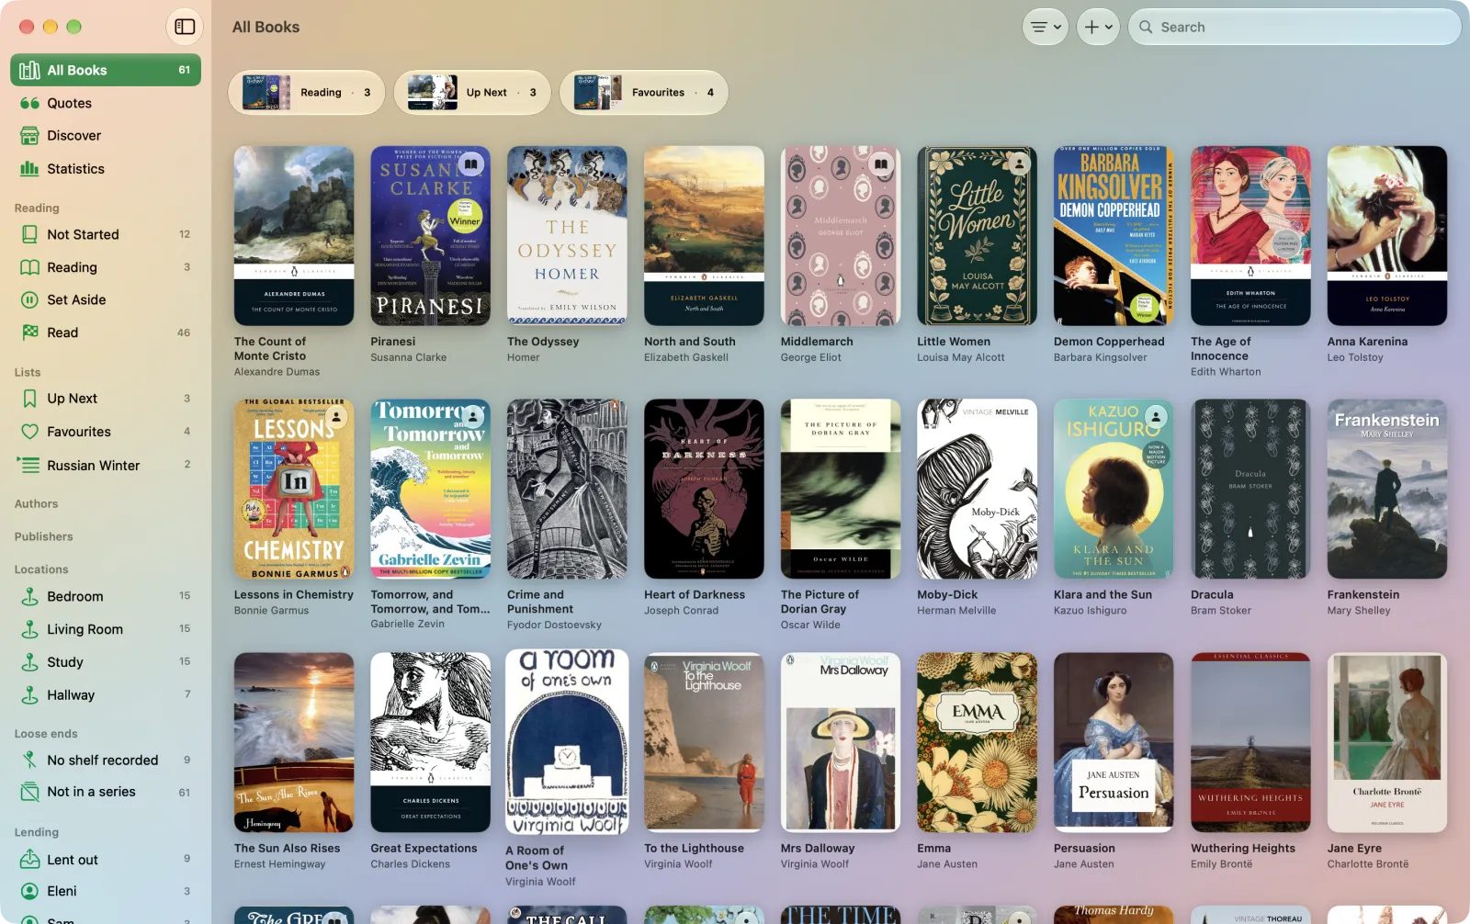Viewport: 1470px width, 924px height.
Task: Select the Set Aside pause icon
Action: tap(30, 299)
